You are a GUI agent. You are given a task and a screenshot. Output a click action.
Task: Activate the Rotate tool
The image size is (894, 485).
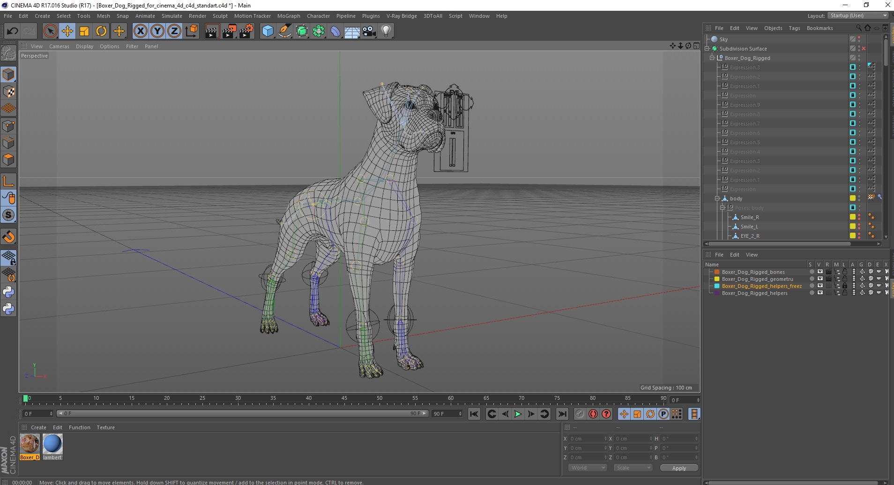[x=101, y=31]
